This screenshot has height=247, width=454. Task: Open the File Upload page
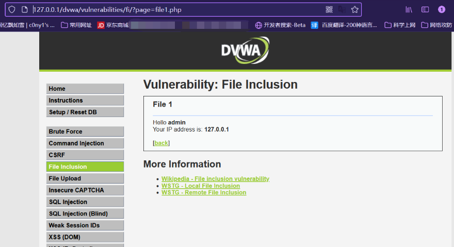[85, 178]
